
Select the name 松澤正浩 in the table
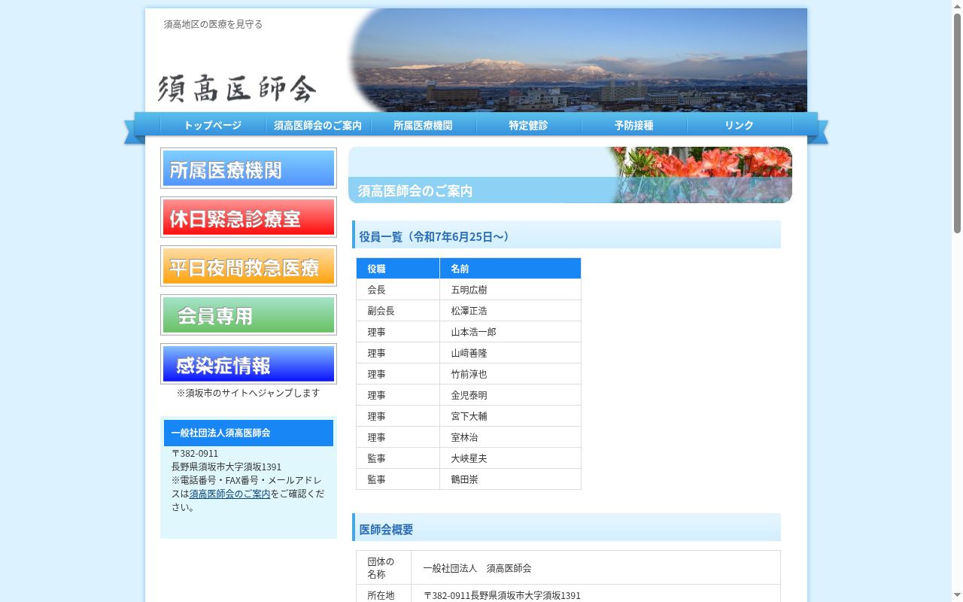point(469,311)
